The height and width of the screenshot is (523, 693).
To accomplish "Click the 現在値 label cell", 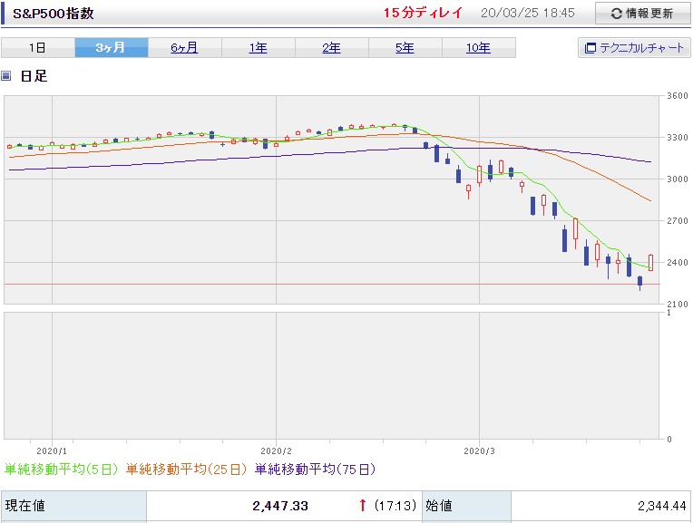I will coord(73,506).
